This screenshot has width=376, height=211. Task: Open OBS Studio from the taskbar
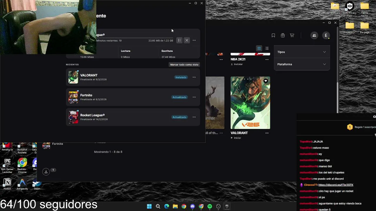[218, 206]
